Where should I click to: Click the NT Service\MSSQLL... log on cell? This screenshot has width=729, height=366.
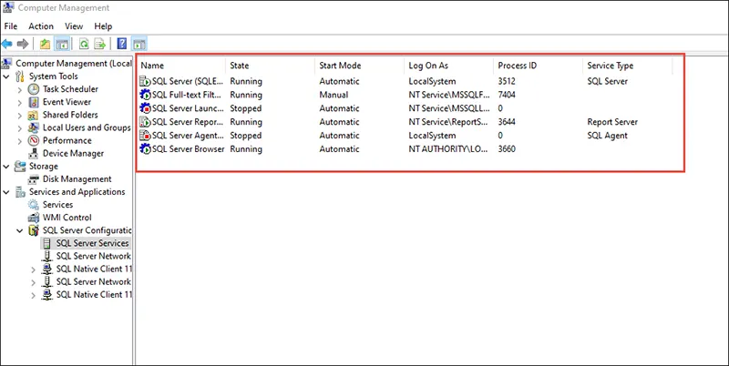[x=449, y=108]
